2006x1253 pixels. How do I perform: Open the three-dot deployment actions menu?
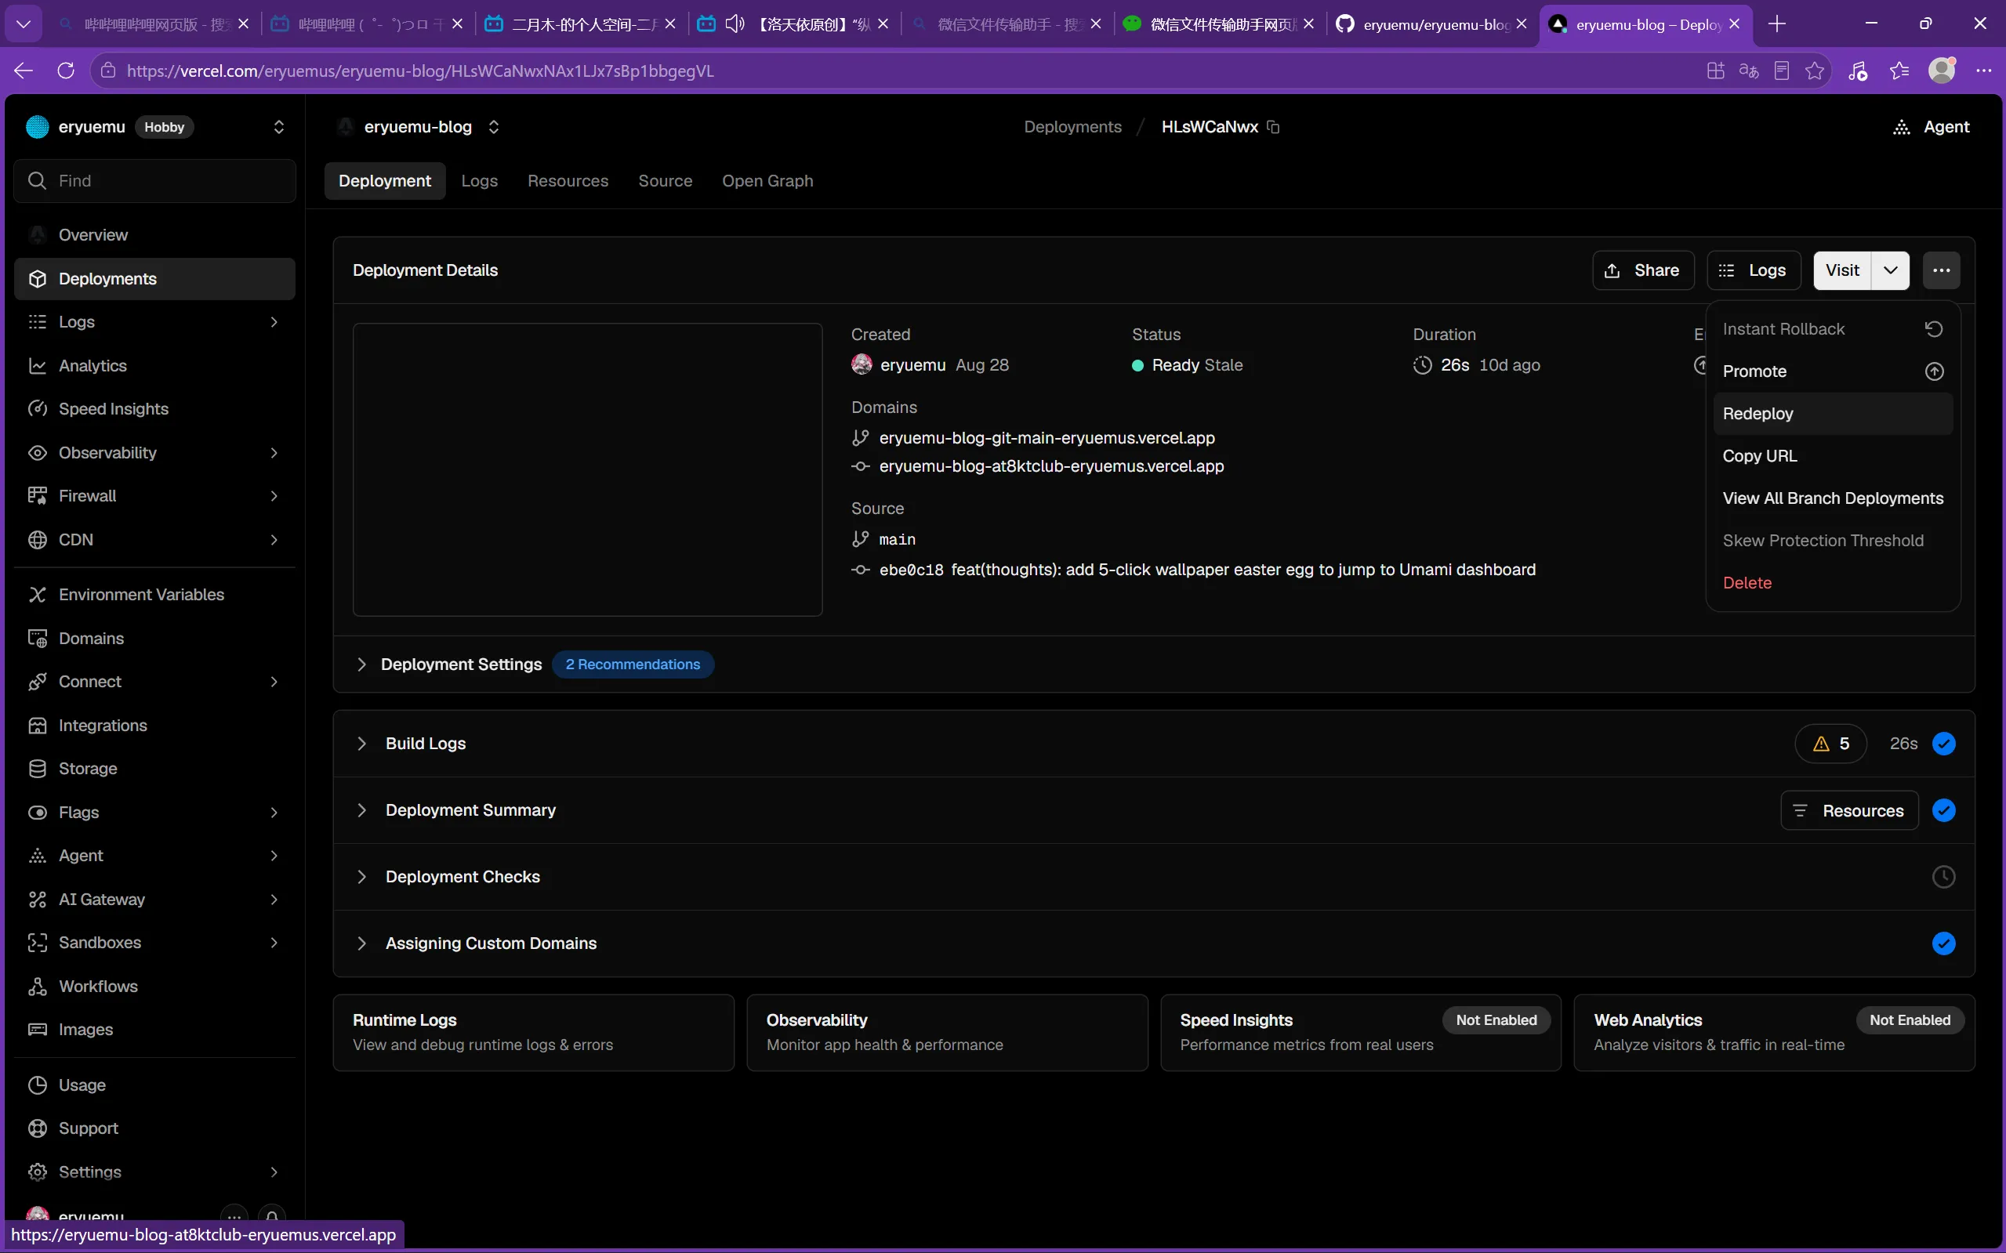tap(1942, 270)
